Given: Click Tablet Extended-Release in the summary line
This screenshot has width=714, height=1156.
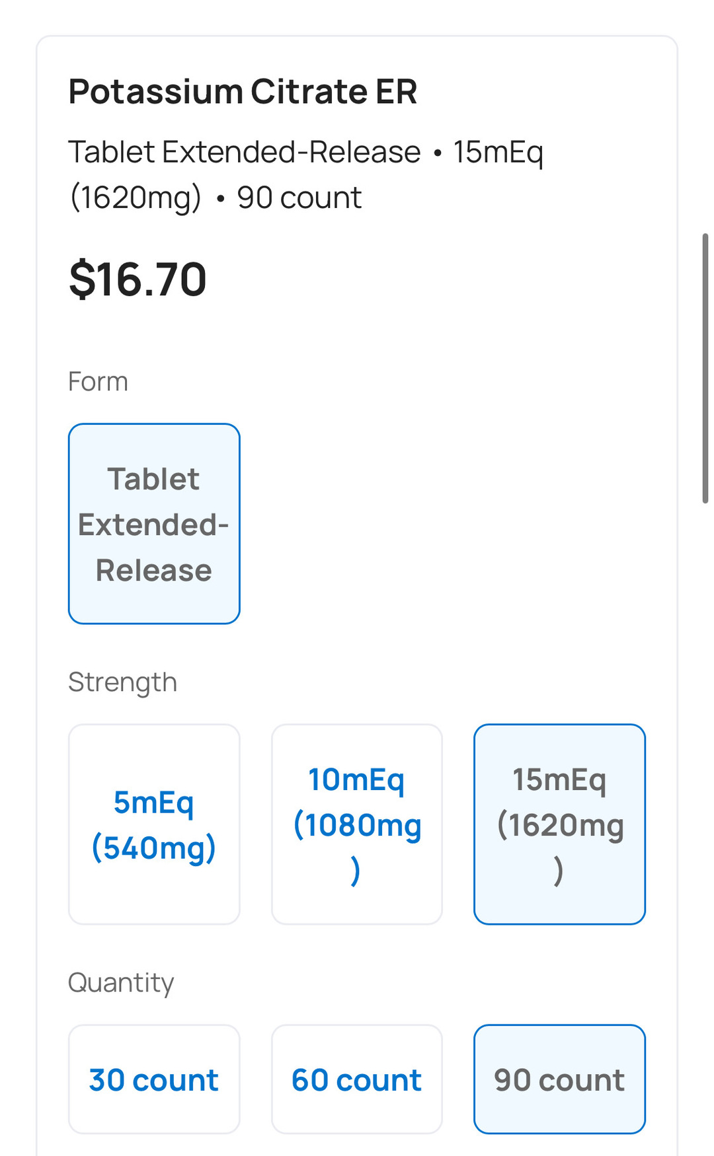Looking at the screenshot, I should pos(245,153).
